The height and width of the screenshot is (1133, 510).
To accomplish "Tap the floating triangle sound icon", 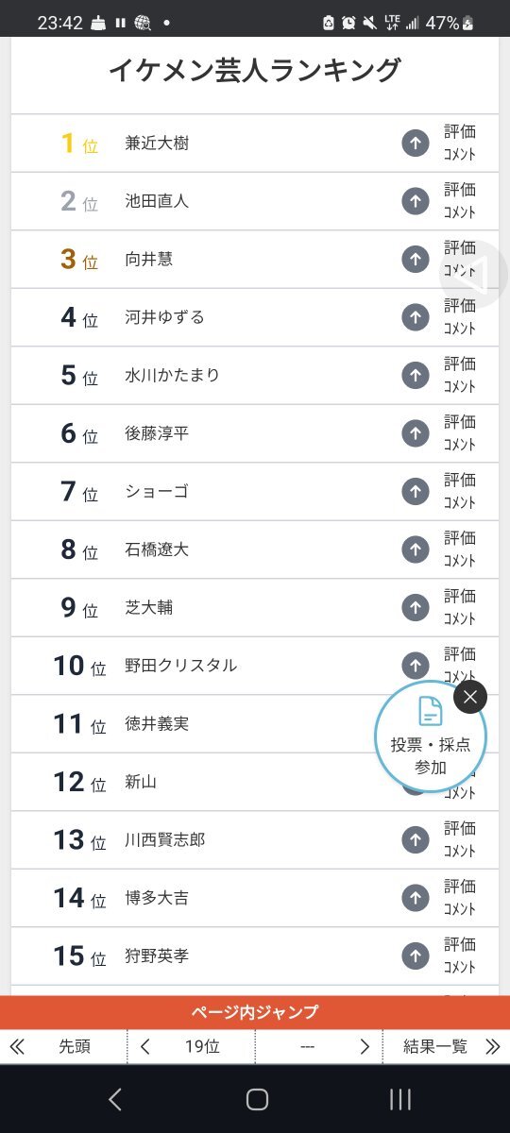I will coord(474,275).
